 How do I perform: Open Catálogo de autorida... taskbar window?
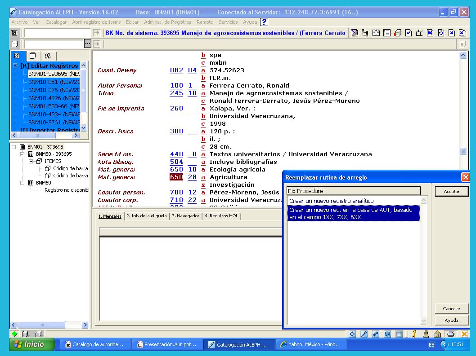pos(95,344)
